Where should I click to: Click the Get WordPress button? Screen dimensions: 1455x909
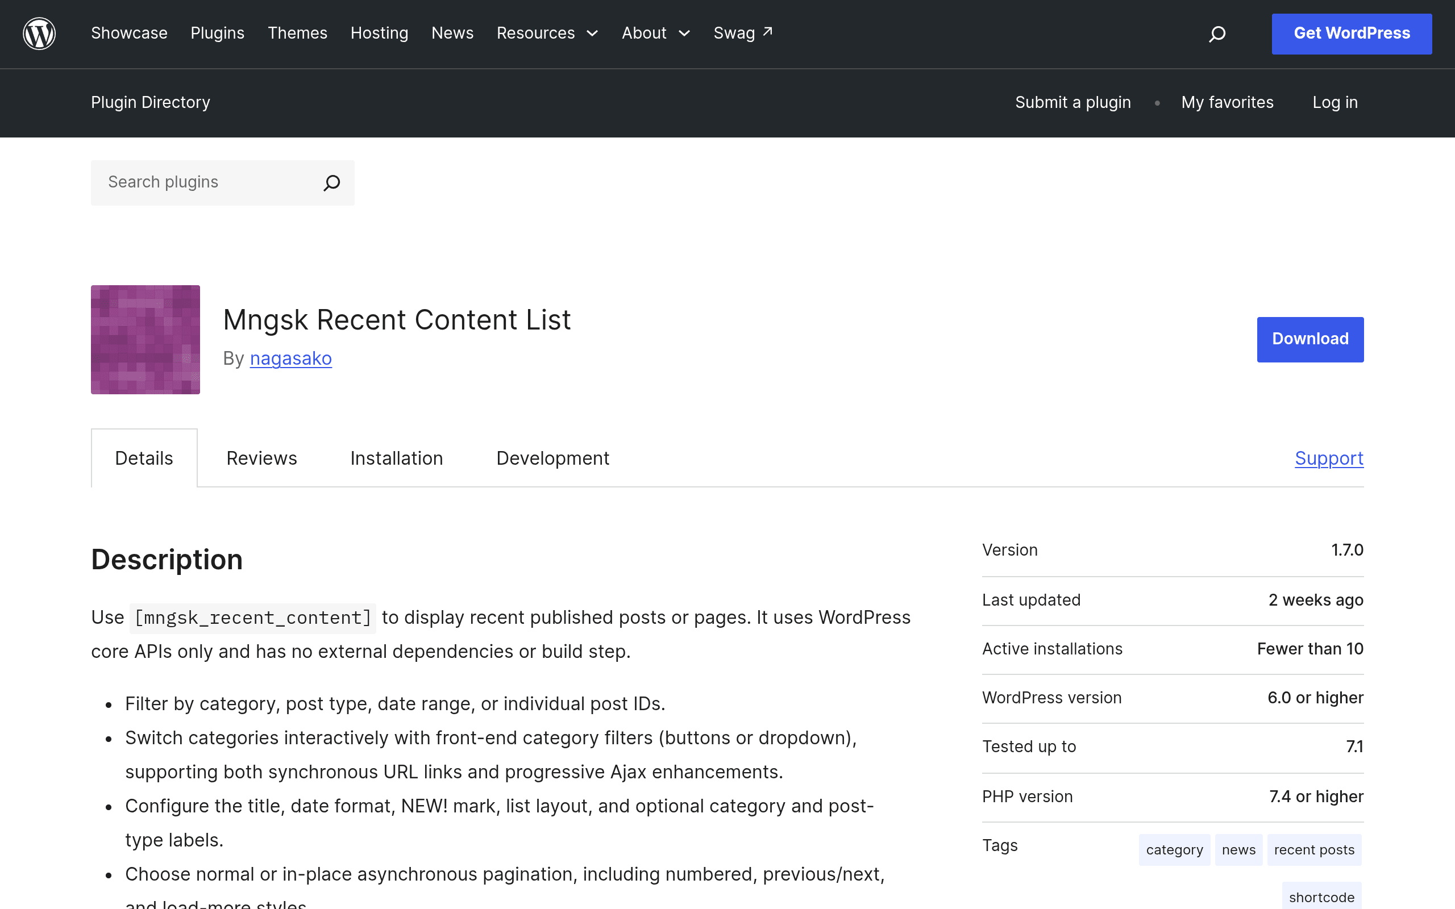pyautogui.click(x=1352, y=34)
